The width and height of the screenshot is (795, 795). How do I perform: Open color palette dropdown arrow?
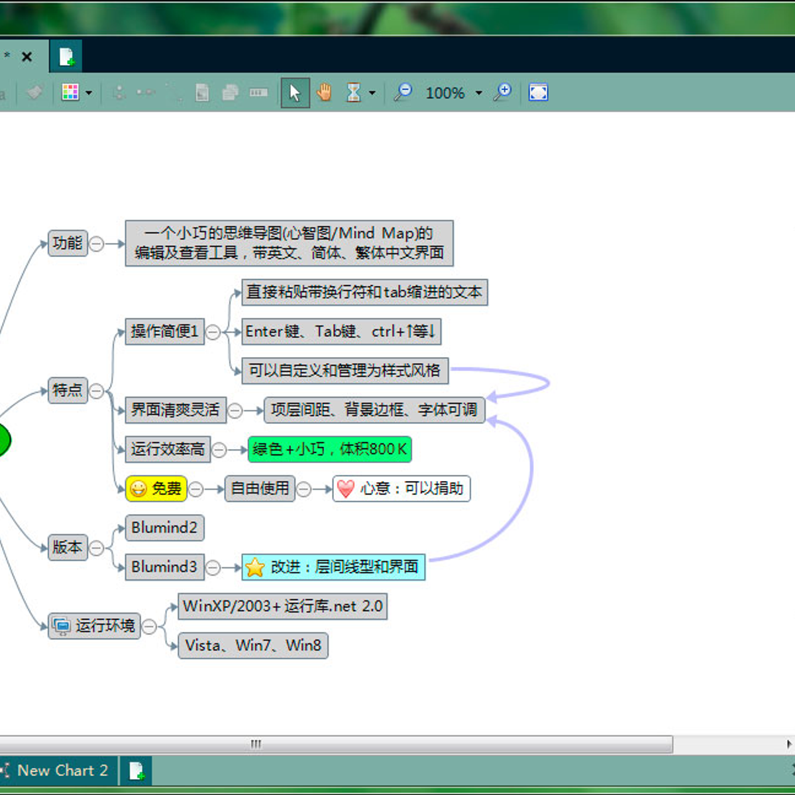point(89,93)
